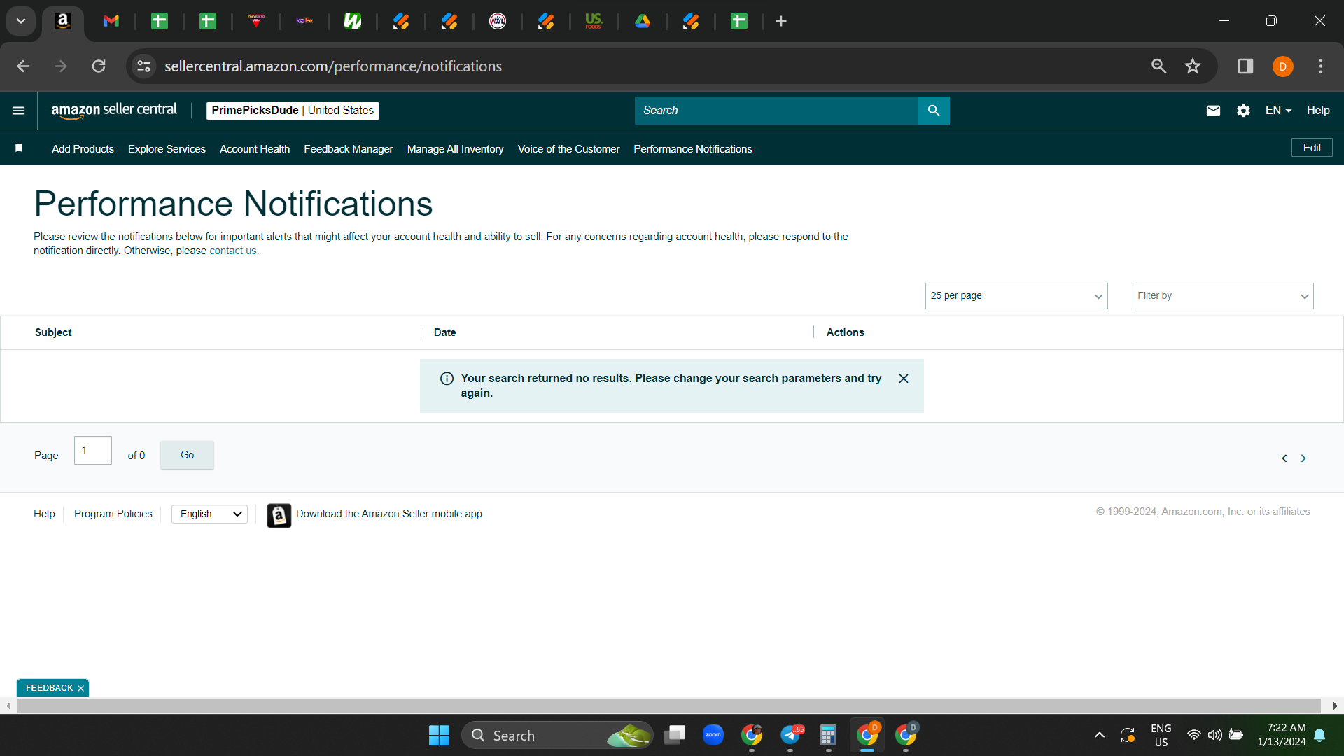Screen dimensions: 1344x756
Task: Switch to the Gmail tab
Action: tap(111, 22)
